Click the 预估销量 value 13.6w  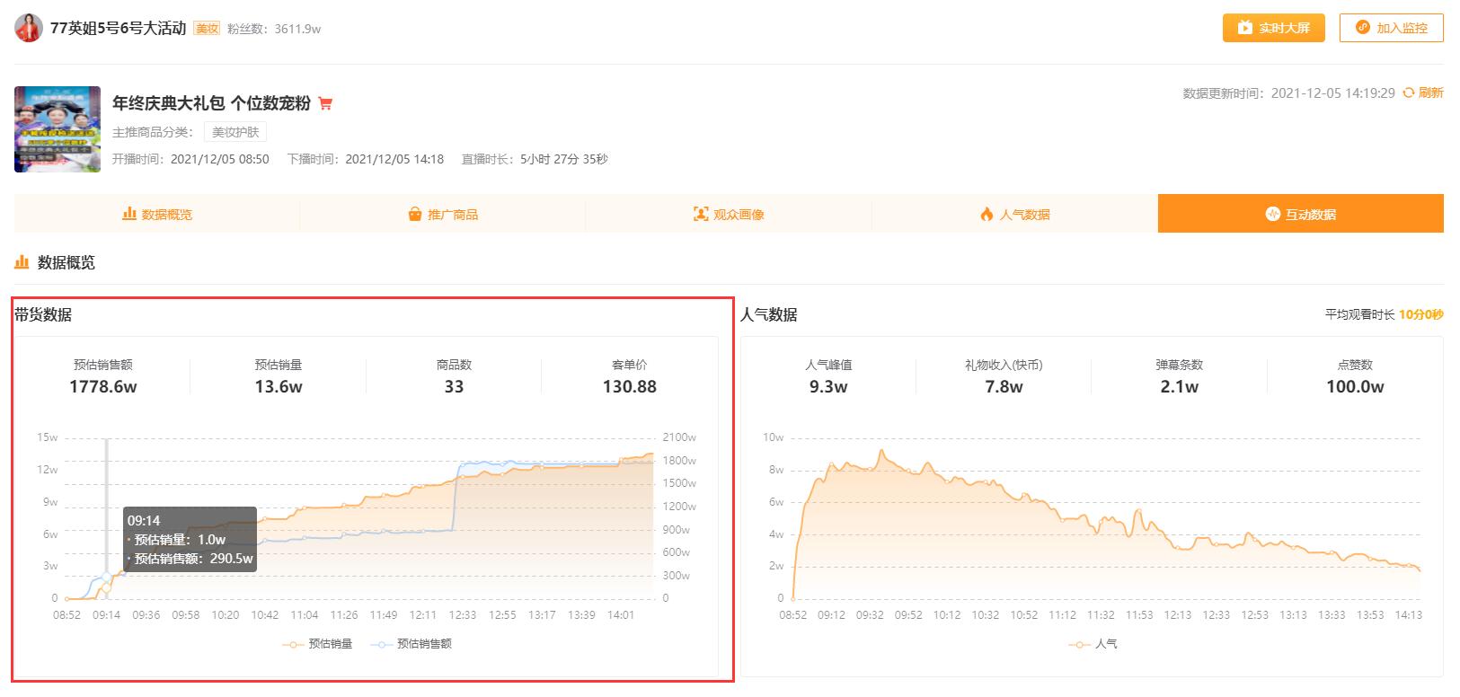click(x=279, y=387)
